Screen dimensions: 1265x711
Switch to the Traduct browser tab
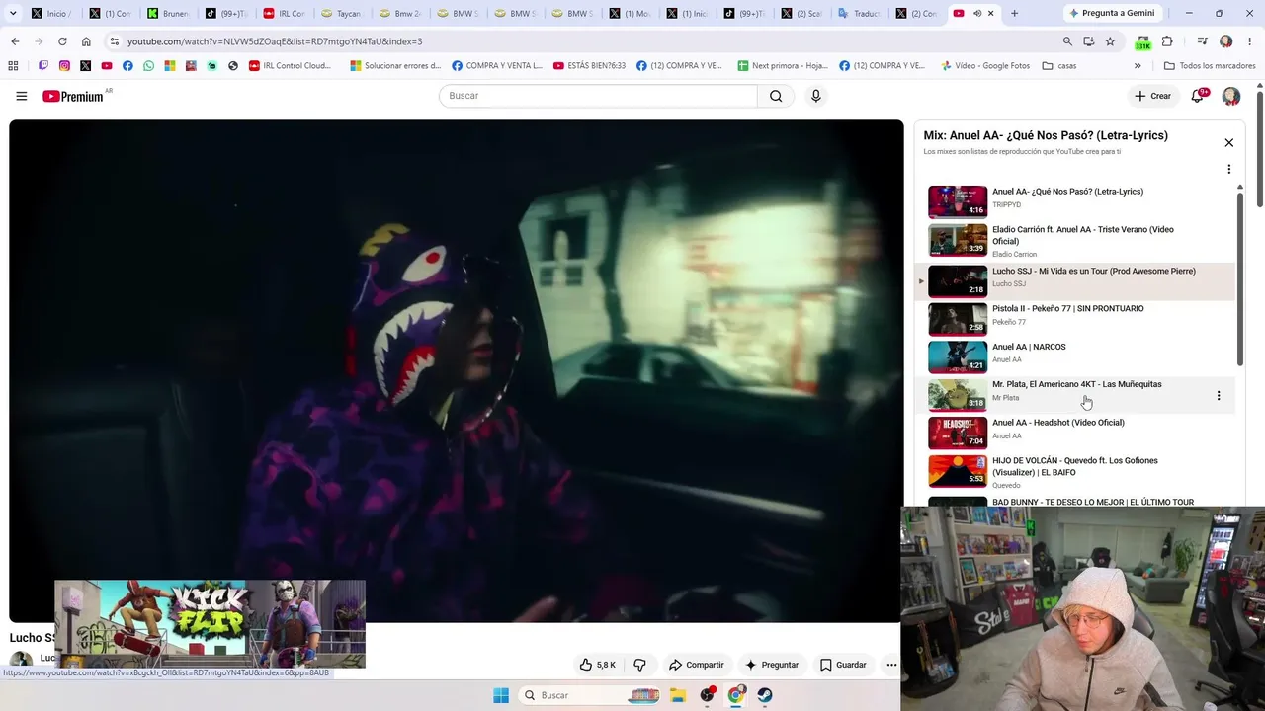[x=860, y=14]
